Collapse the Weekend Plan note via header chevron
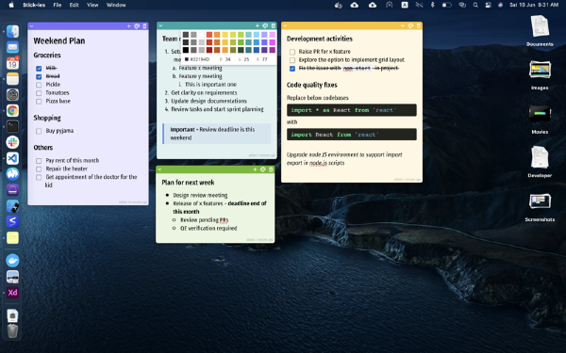 (31, 26)
